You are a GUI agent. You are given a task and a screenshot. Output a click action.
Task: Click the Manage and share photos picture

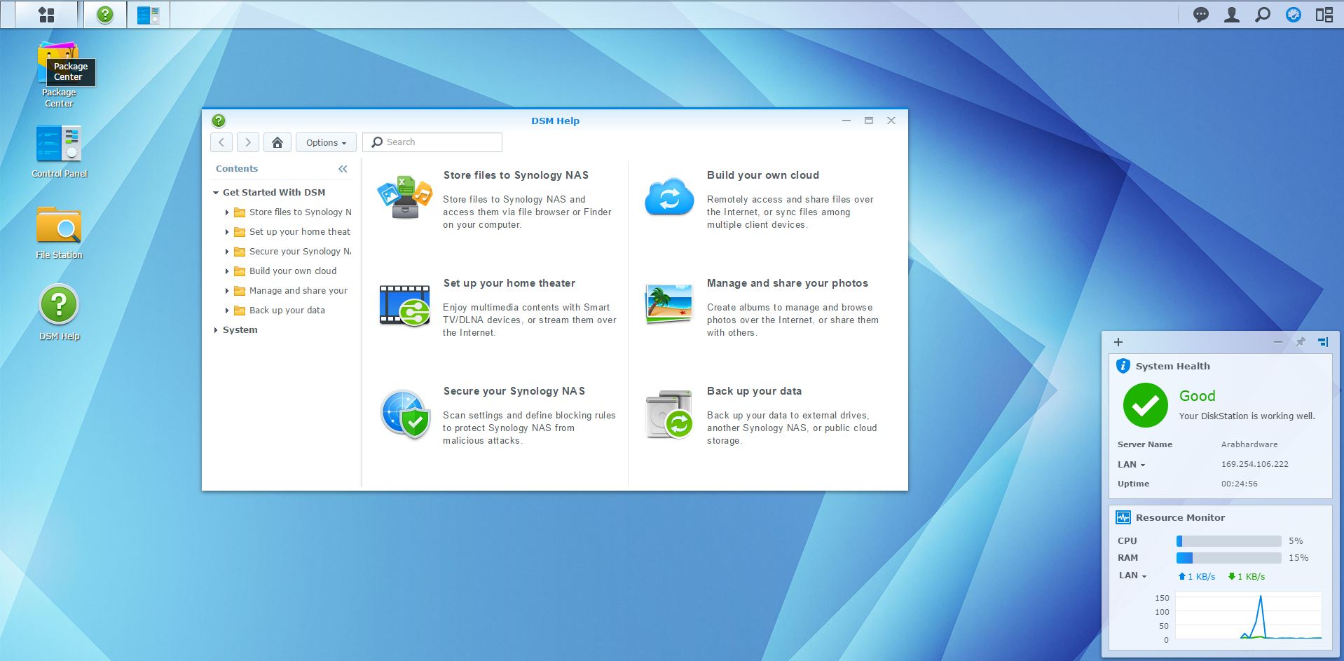pos(669,305)
